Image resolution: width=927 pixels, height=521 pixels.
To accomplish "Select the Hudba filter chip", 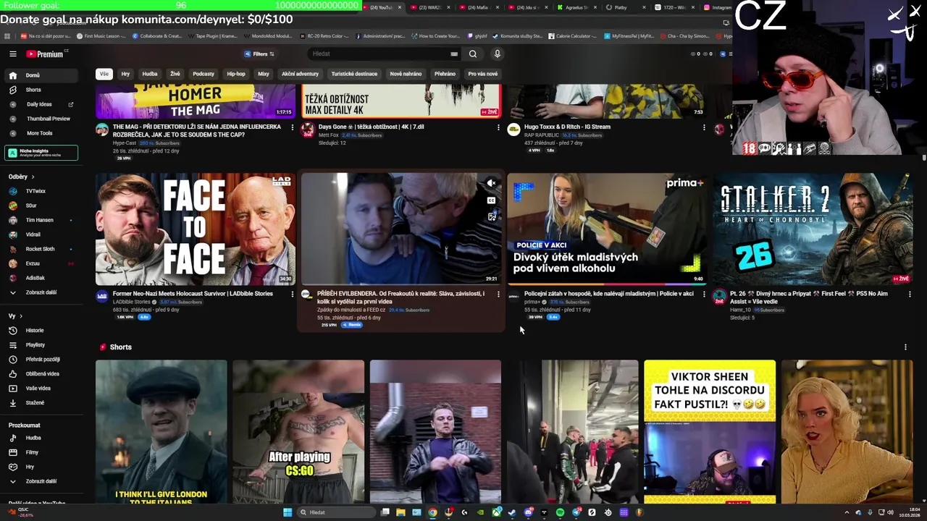I will (150, 74).
